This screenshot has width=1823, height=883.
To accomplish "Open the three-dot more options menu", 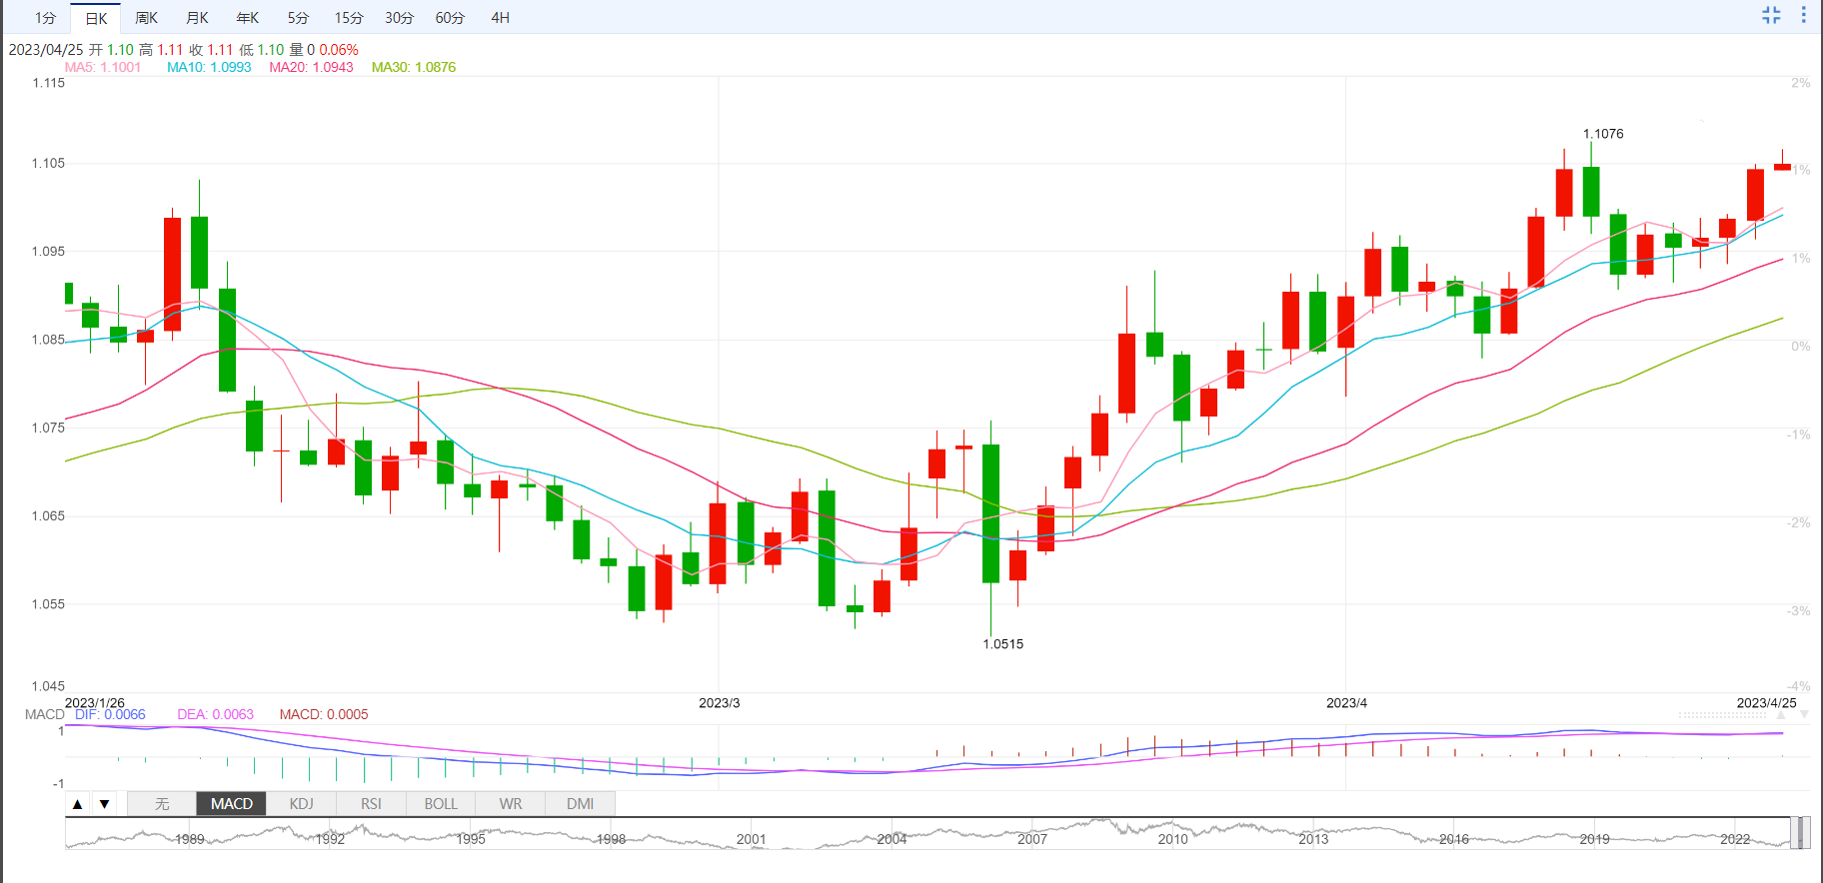I will (x=1803, y=15).
